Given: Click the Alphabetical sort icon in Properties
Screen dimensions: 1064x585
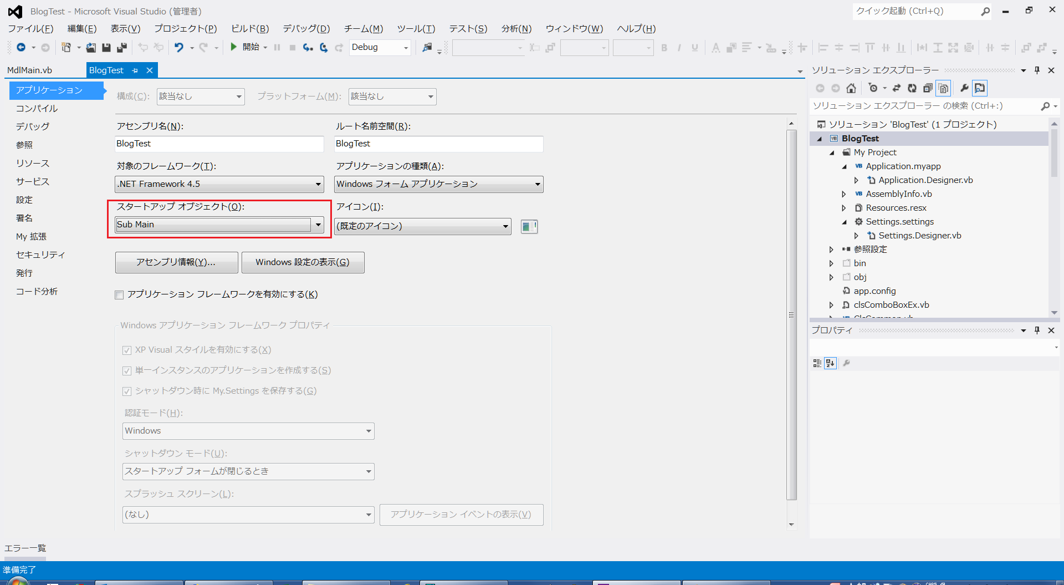Looking at the screenshot, I should 830,363.
